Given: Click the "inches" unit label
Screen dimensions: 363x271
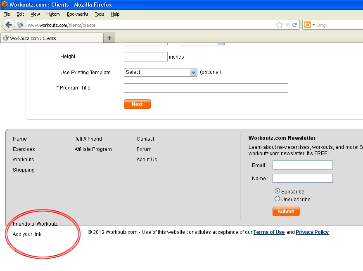Looking at the screenshot, I should click(176, 57).
